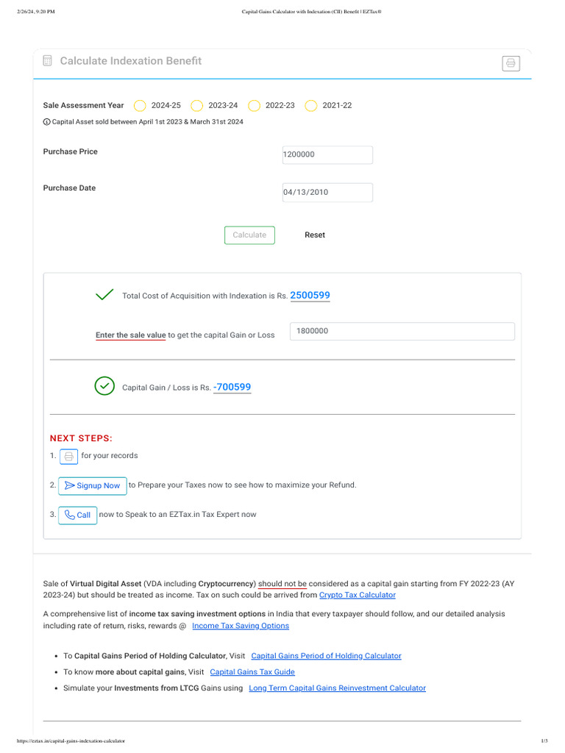The width and height of the screenshot is (565, 753).
Task: Select the 2021-22 assessment year
Action: tap(311, 106)
